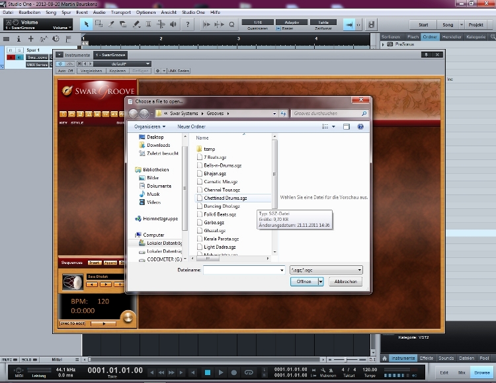The height and width of the screenshot is (383, 496).
Task: Open the track list icon
Action: 6,39
